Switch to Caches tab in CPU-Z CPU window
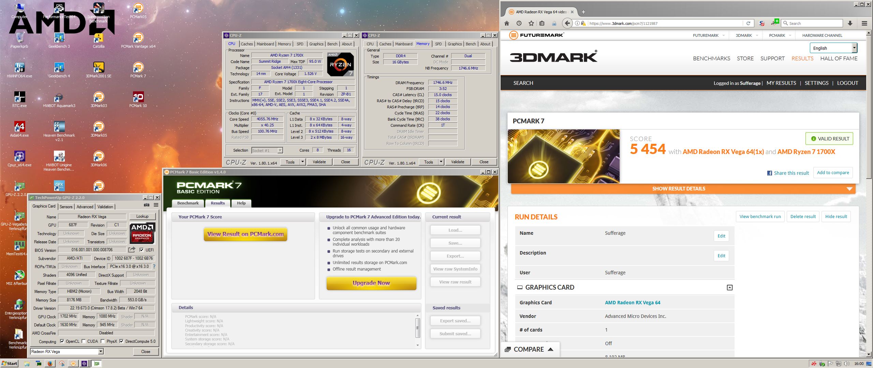The width and height of the screenshot is (873, 368). tap(247, 44)
